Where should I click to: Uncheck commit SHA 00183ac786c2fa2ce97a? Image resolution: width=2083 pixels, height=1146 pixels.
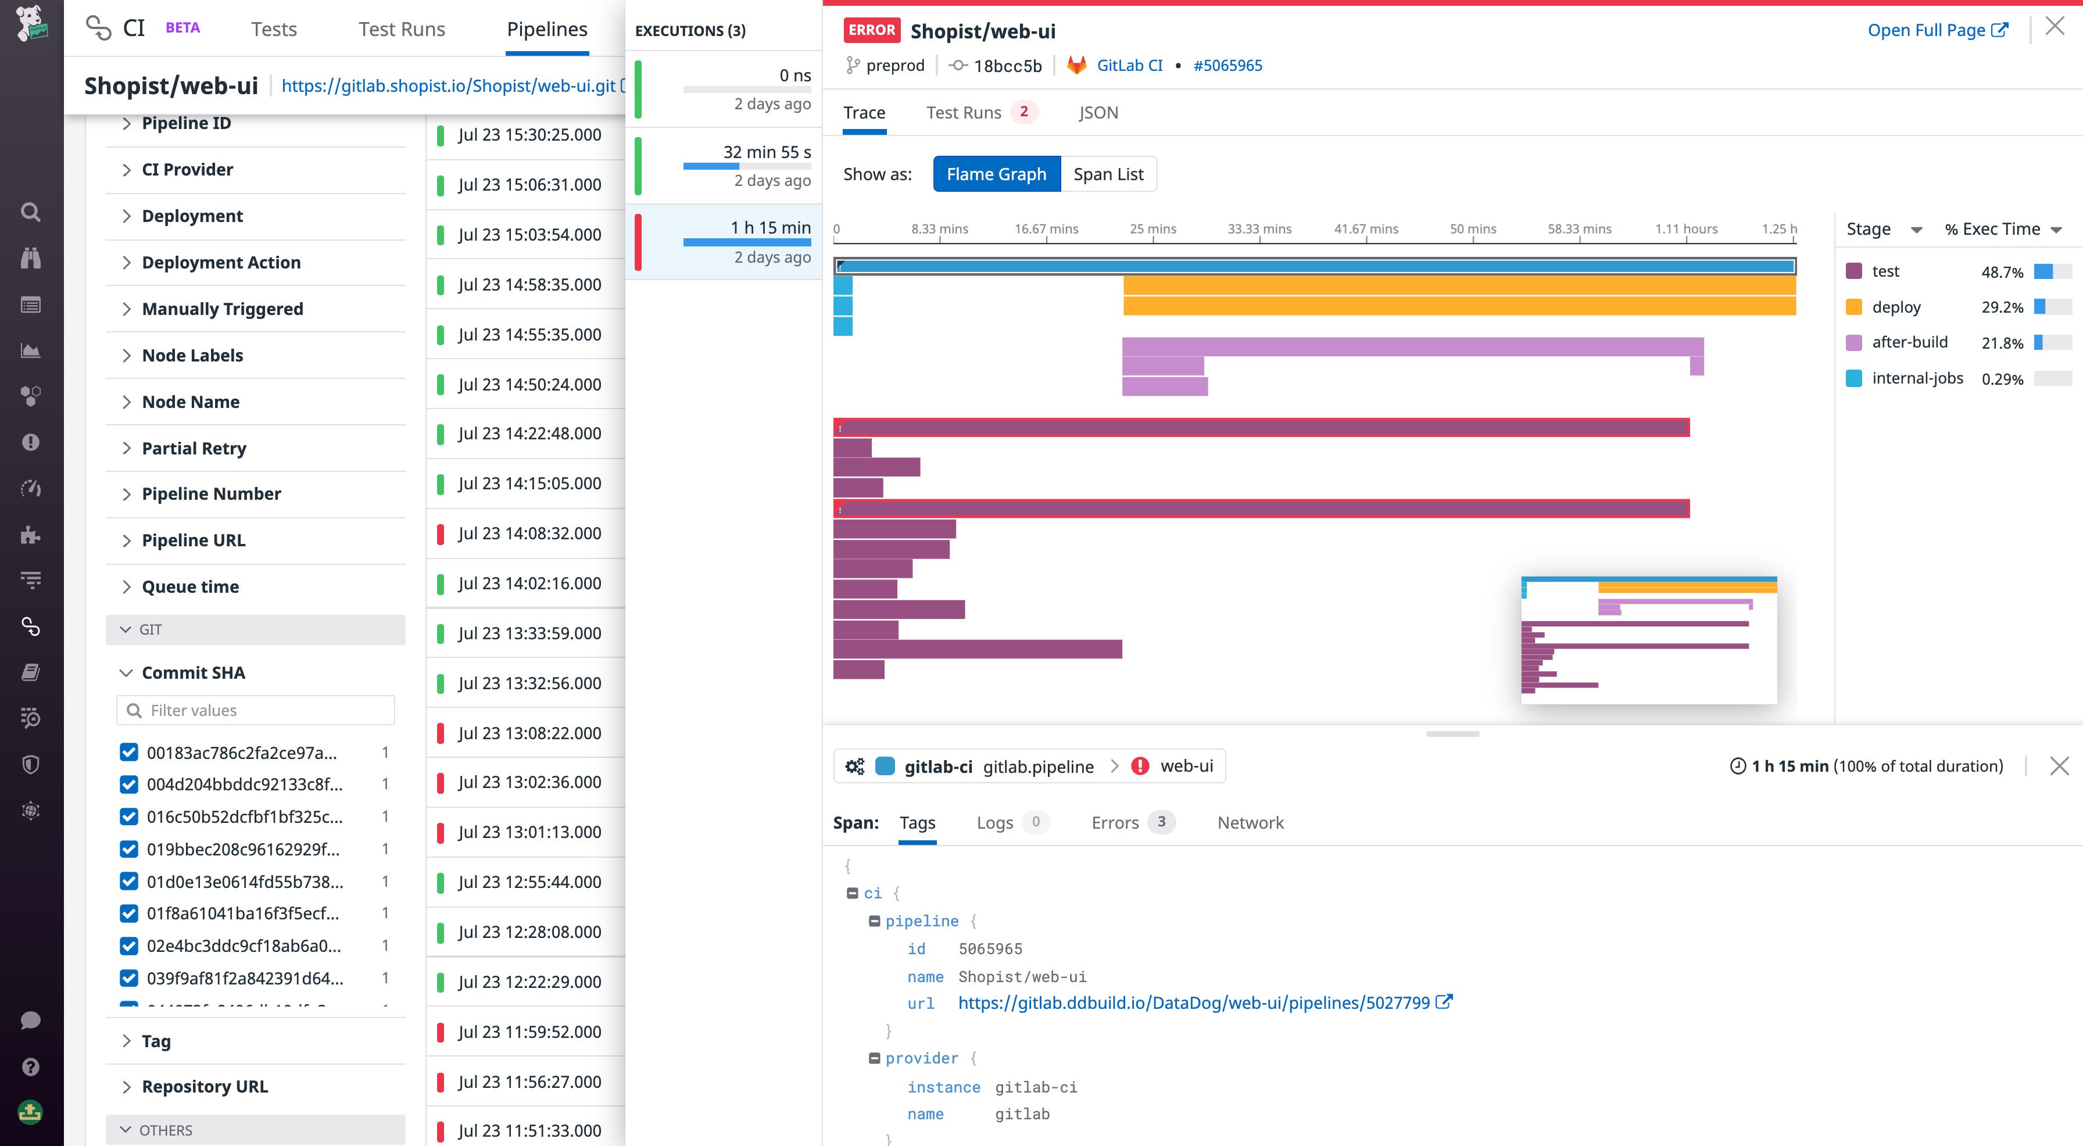pyautogui.click(x=130, y=751)
